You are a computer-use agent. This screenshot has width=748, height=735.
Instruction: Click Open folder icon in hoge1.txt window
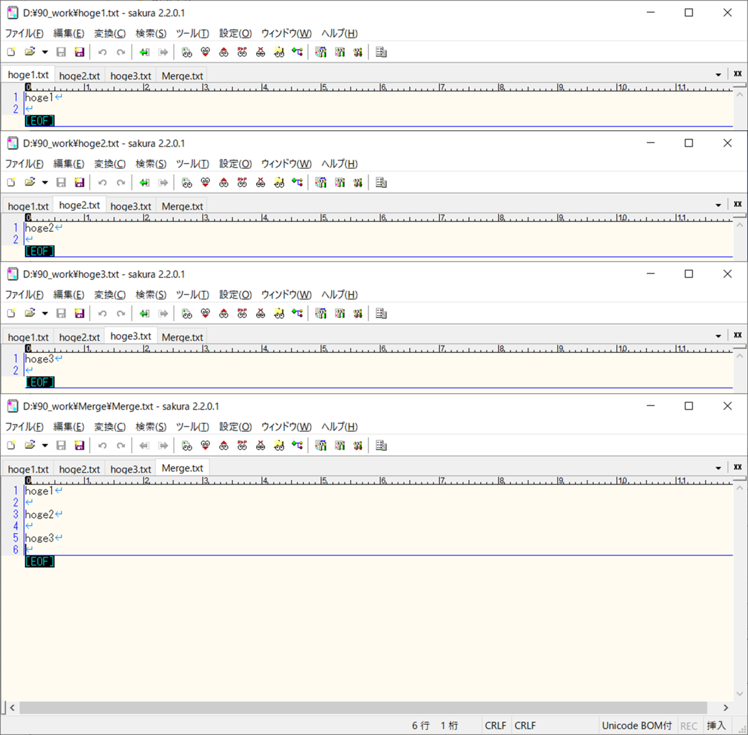(x=29, y=52)
